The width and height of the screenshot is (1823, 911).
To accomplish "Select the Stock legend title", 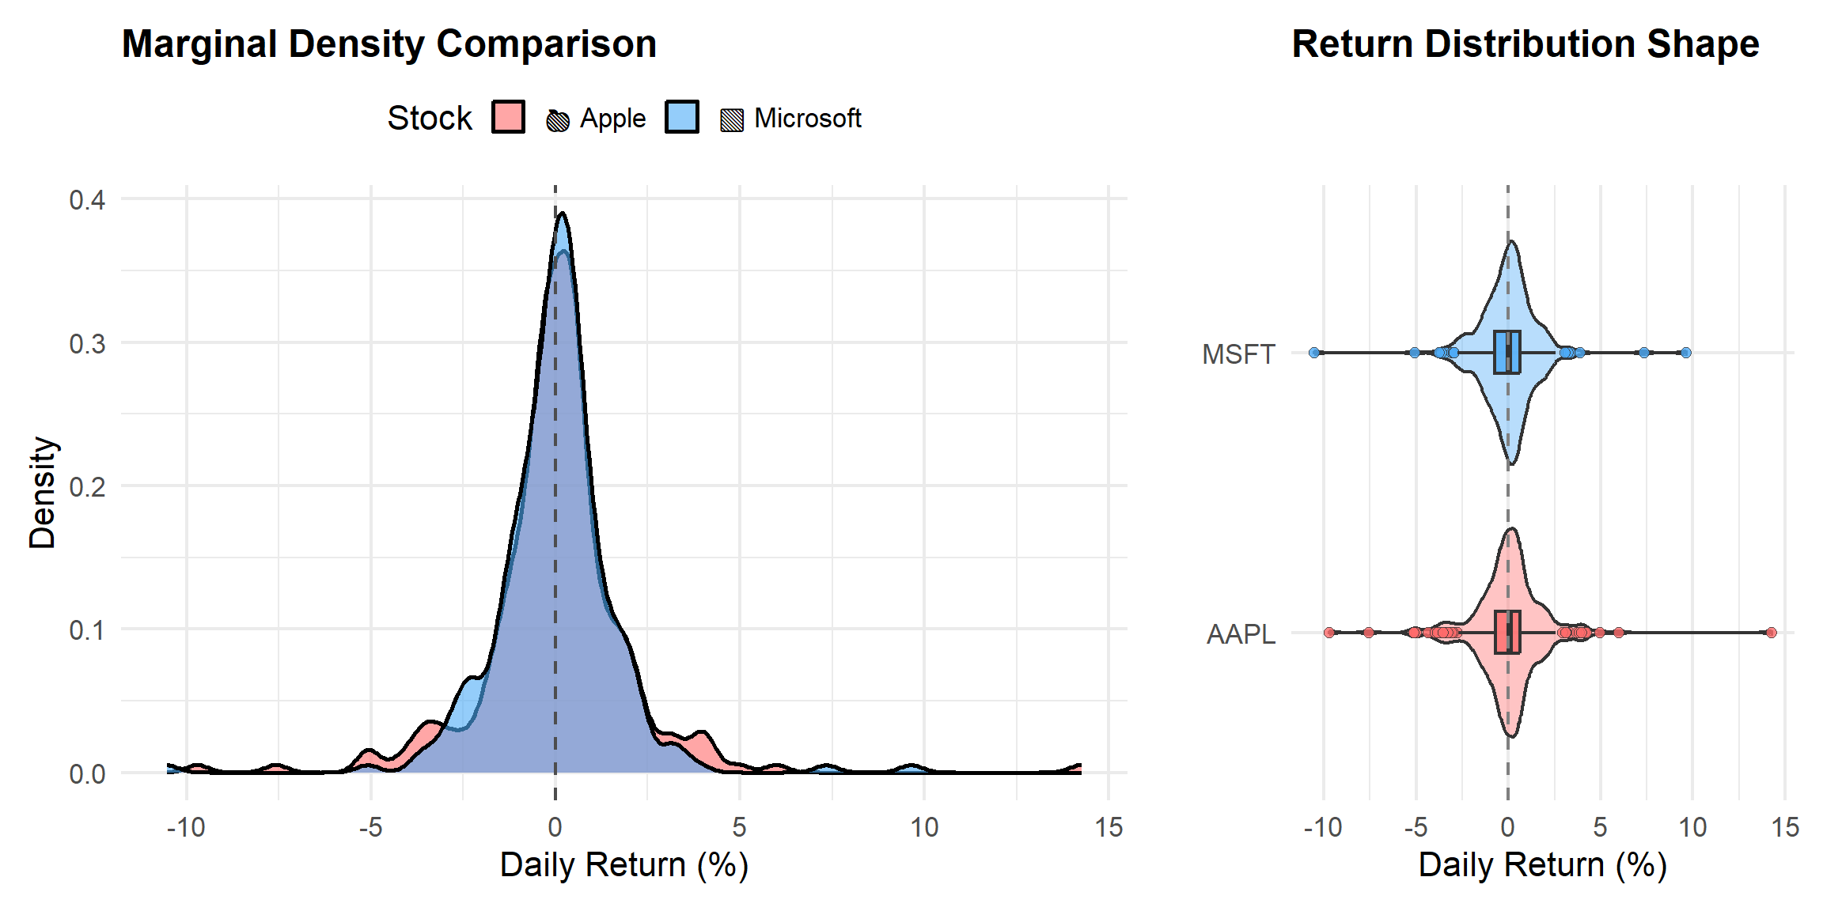I will click(x=430, y=119).
